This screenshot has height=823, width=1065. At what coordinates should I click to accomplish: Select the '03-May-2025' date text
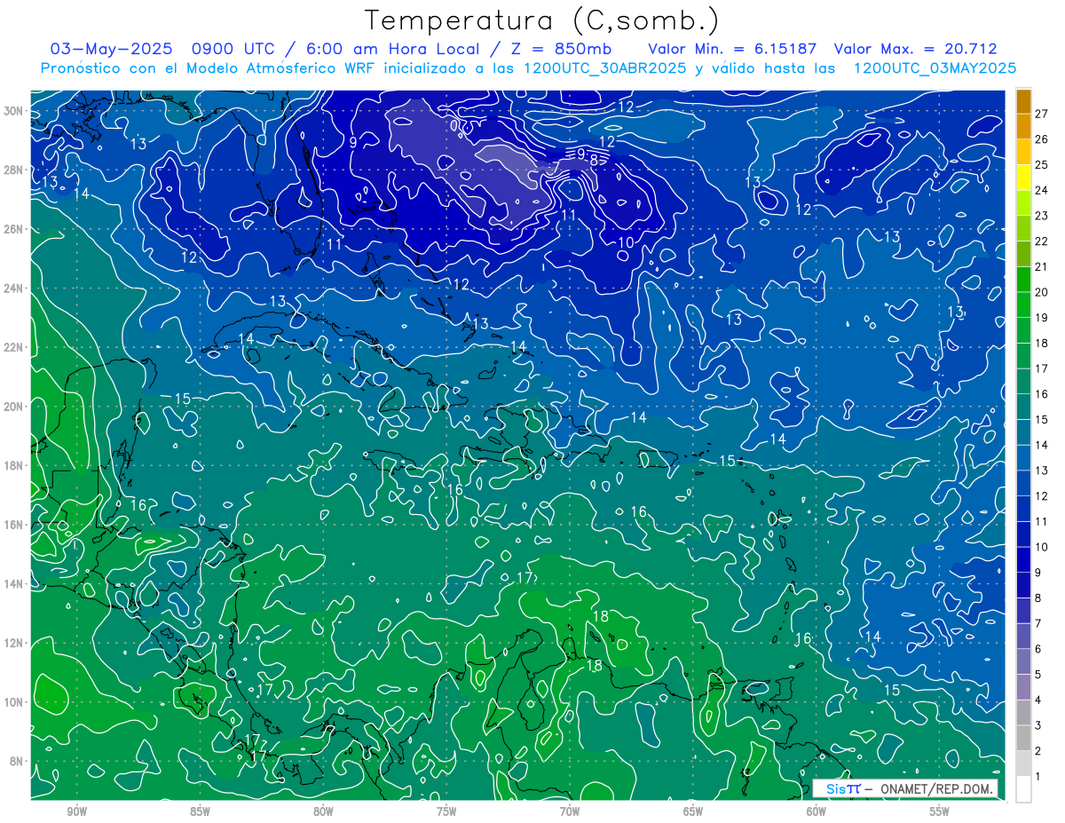(111, 49)
